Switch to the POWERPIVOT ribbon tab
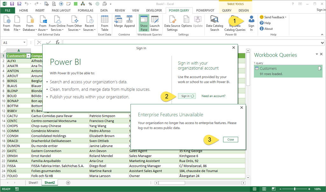The image size is (326, 192). 205,10
